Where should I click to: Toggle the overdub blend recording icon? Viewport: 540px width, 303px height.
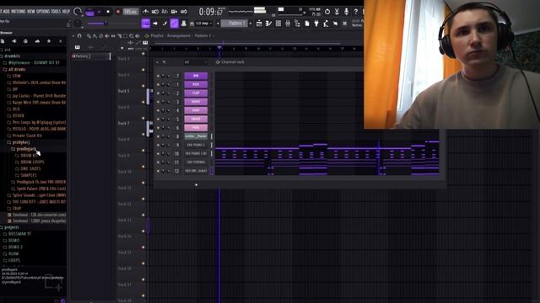(x=175, y=12)
